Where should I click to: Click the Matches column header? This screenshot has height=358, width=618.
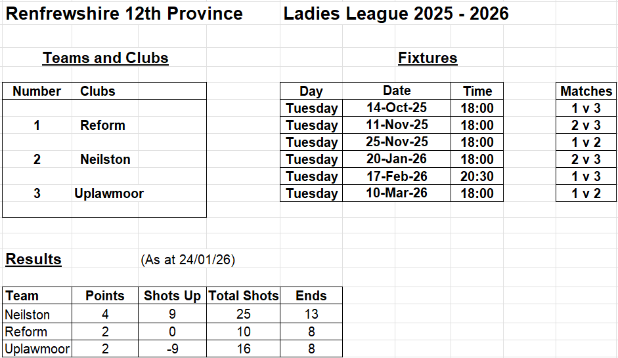click(x=586, y=91)
